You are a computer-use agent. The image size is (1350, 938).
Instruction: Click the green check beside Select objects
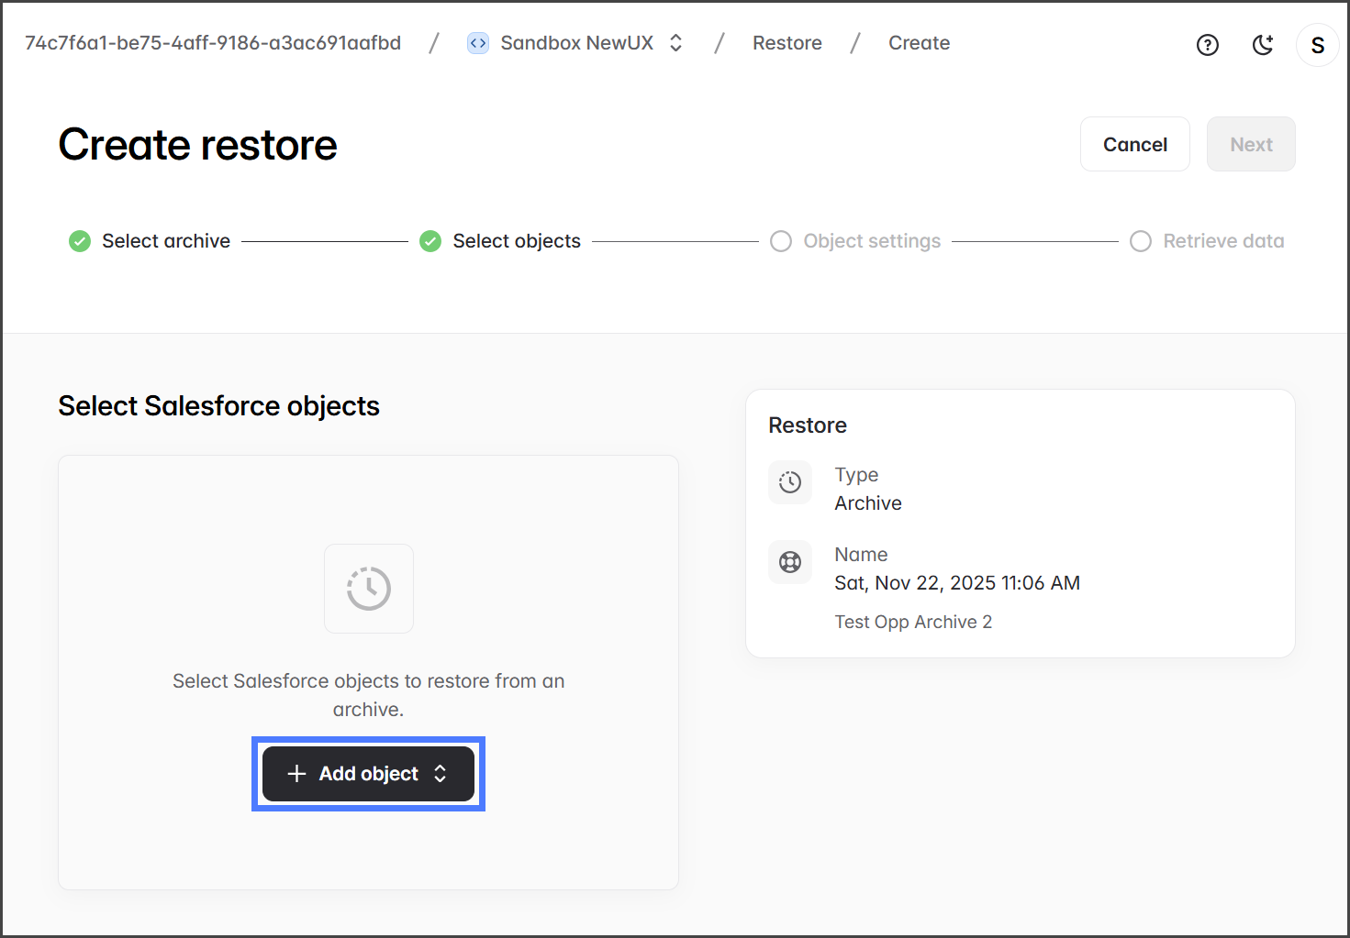coord(430,241)
